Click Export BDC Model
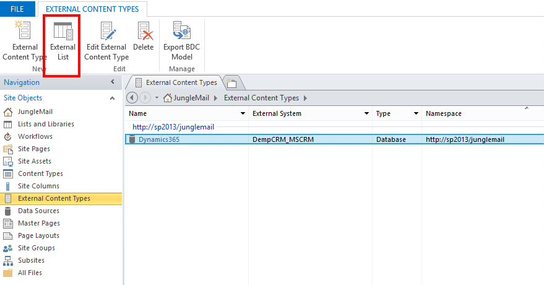This screenshot has width=544, height=285. pyautogui.click(x=182, y=41)
